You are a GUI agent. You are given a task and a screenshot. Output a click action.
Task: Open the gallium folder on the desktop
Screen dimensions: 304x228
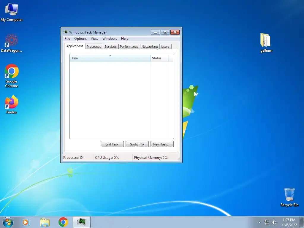click(266, 43)
